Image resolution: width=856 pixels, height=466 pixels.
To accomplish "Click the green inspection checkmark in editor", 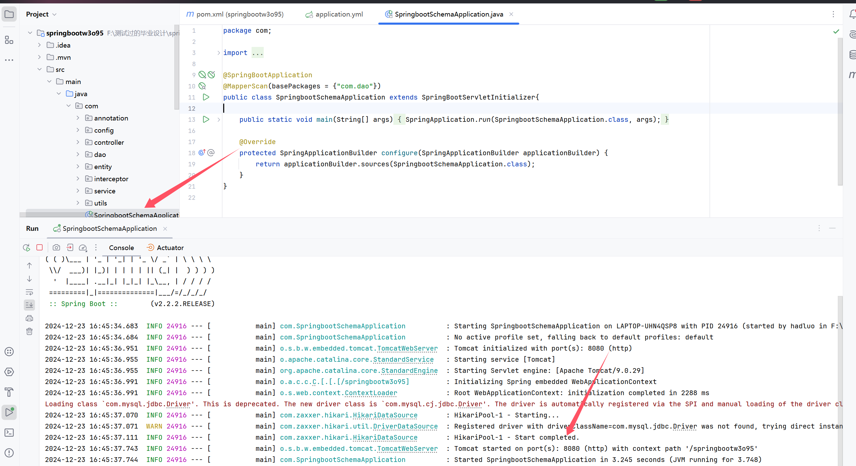I will pos(836,31).
